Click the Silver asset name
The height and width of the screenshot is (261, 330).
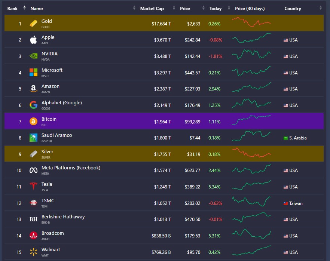pyautogui.click(x=48, y=152)
